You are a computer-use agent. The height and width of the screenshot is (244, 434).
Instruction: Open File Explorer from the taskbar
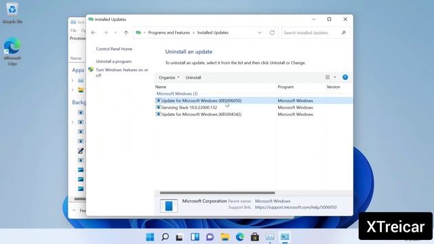click(x=224, y=237)
